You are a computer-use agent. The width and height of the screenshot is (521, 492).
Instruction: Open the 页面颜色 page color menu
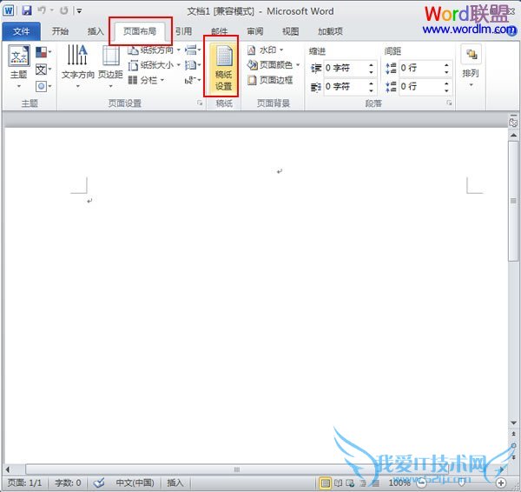pyautogui.click(x=274, y=65)
